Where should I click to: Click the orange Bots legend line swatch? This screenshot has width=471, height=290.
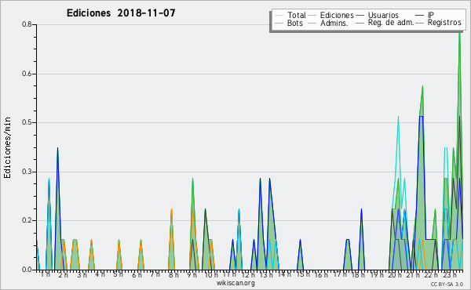(279, 23)
